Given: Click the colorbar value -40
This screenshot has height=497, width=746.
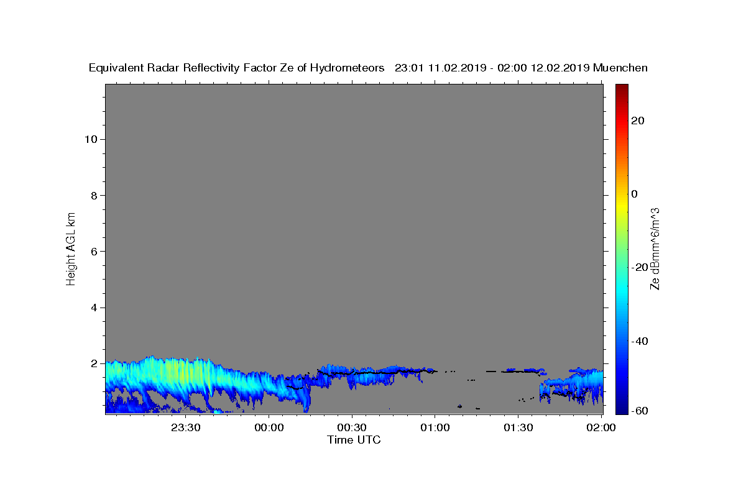Looking at the screenshot, I should pyautogui.click(x=640, y=341).
